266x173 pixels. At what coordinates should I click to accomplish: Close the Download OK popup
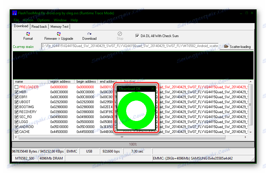pos(152,88)
